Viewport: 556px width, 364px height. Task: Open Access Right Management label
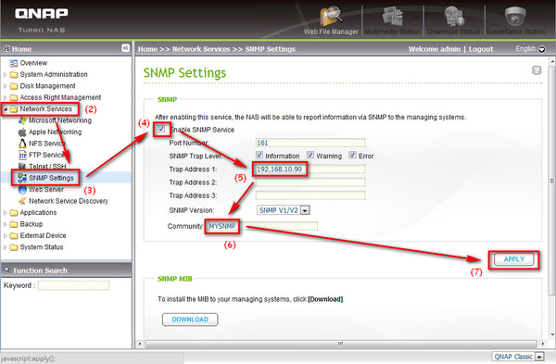tap(60, 97)
